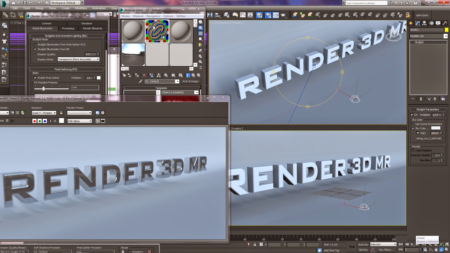
Task: Open the Modifiers menu
Action: 81,8
